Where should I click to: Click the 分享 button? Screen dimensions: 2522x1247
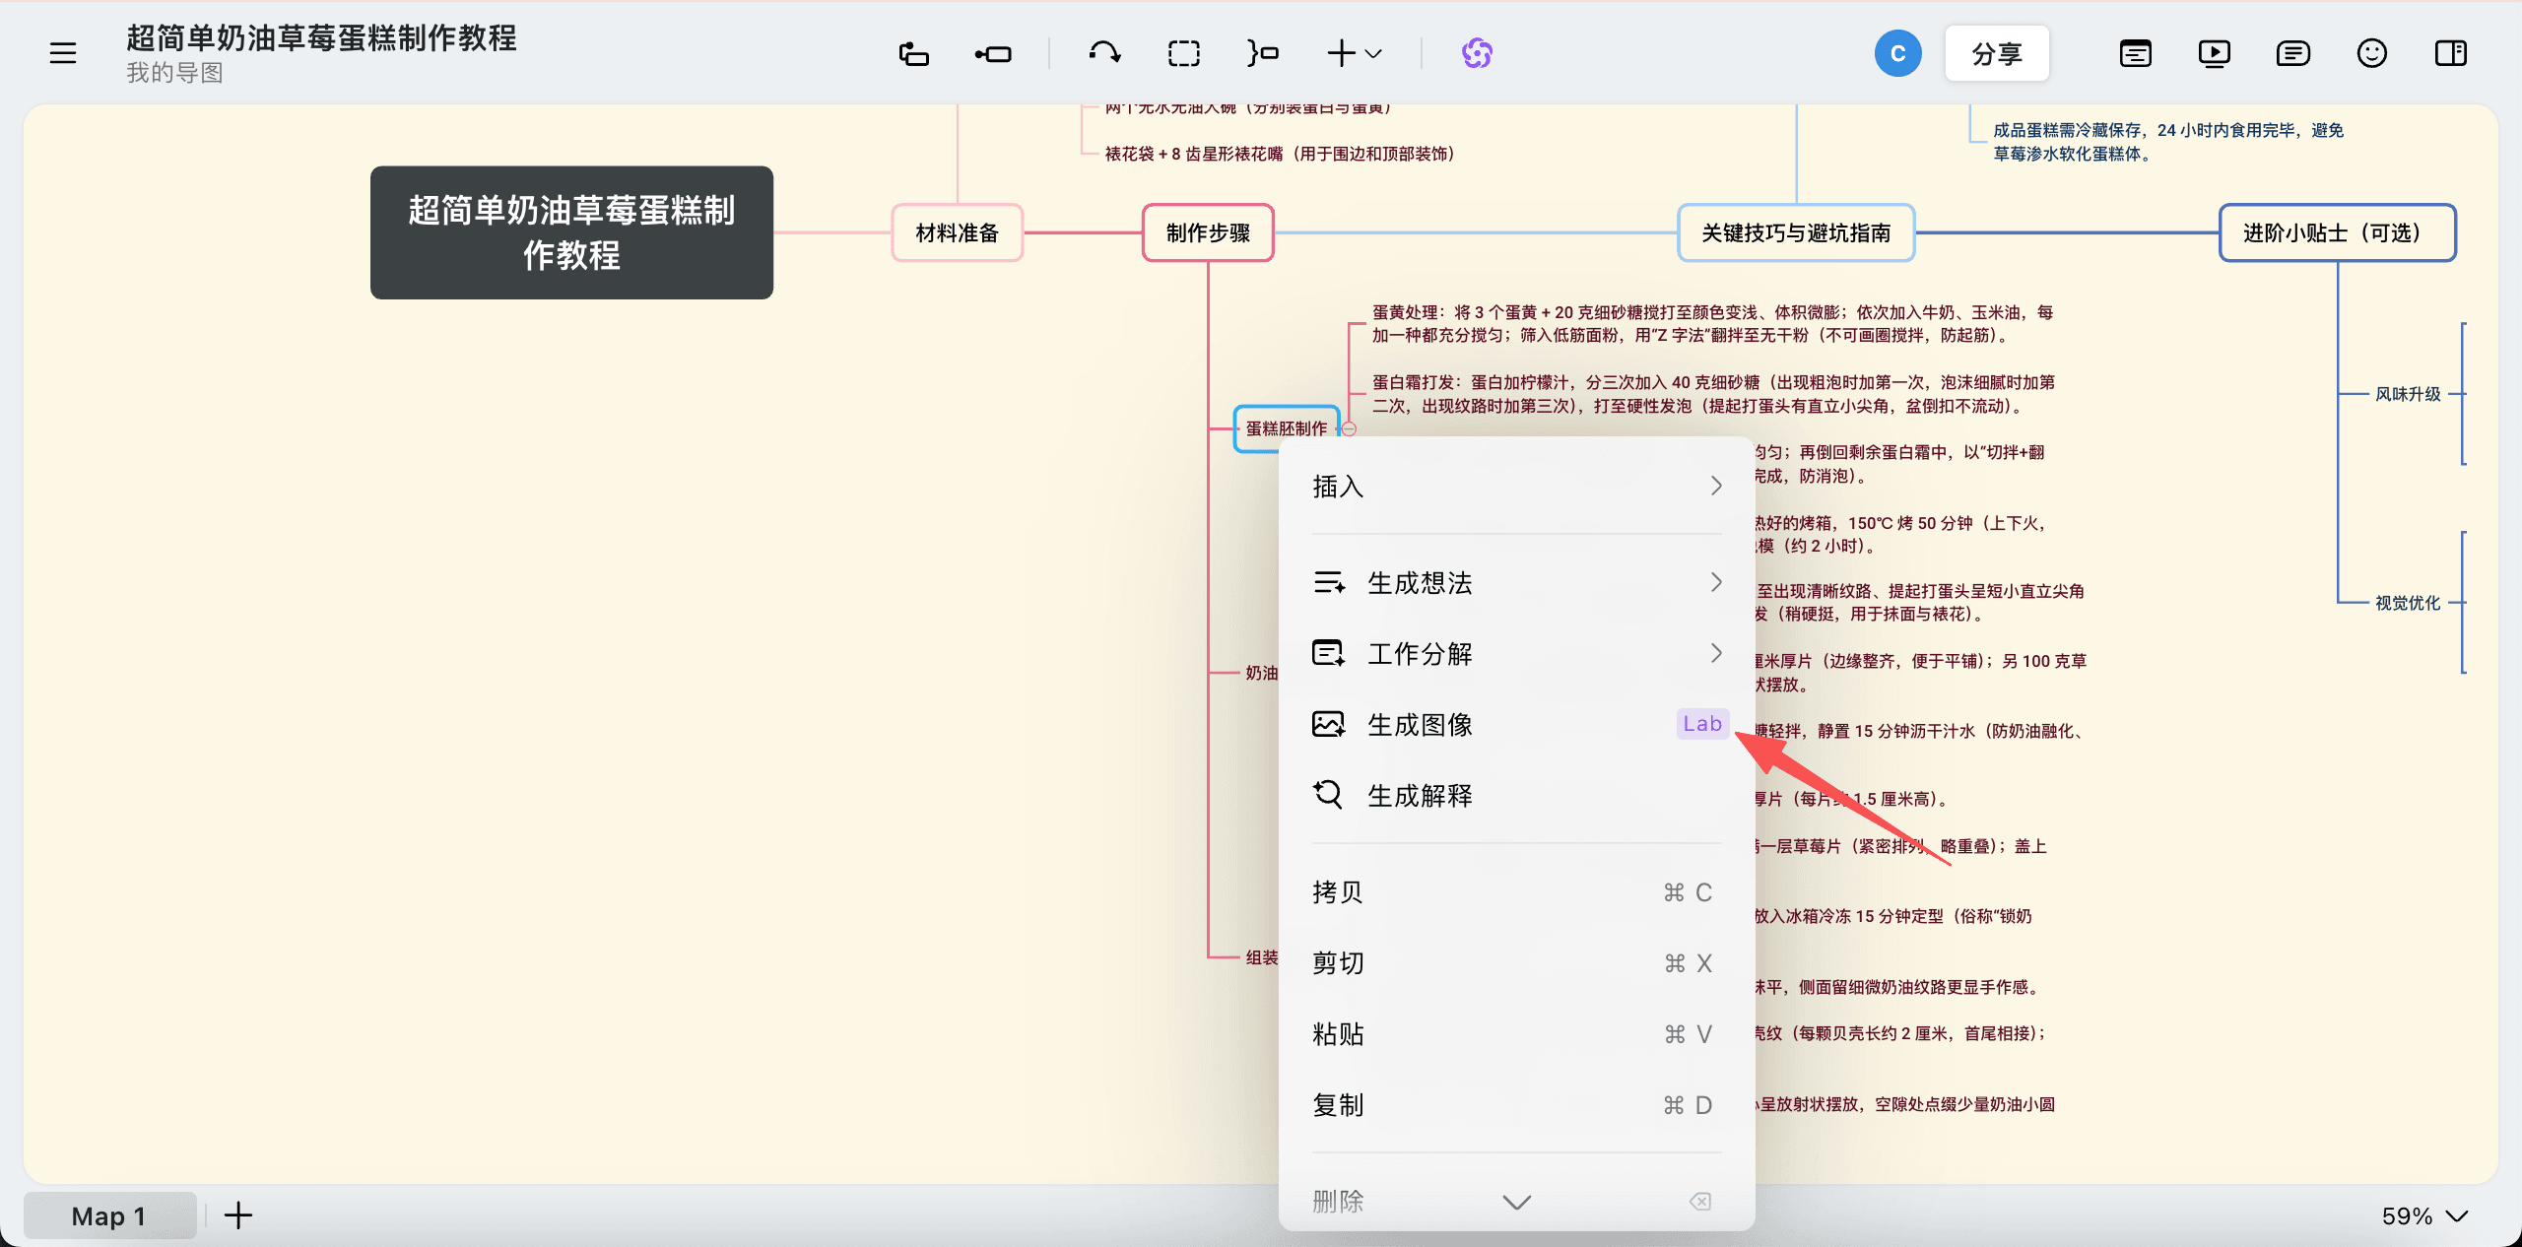(1996, 53)
